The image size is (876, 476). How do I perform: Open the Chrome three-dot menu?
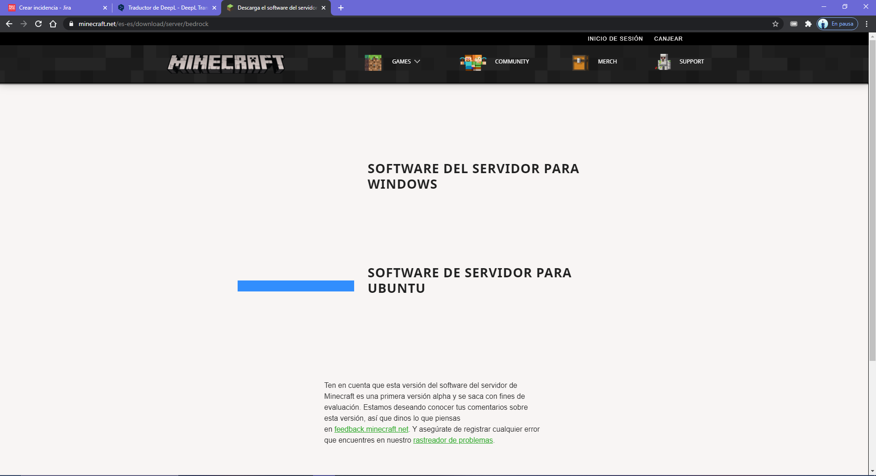pyautogui.click(x=866, y=24)
